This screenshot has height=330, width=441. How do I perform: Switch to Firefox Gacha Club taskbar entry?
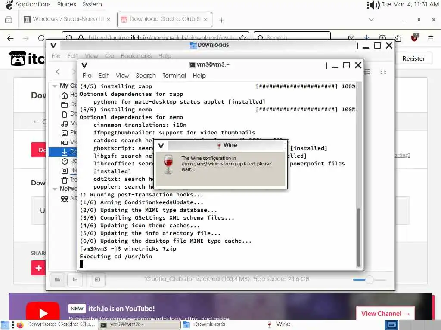[56, 324]
